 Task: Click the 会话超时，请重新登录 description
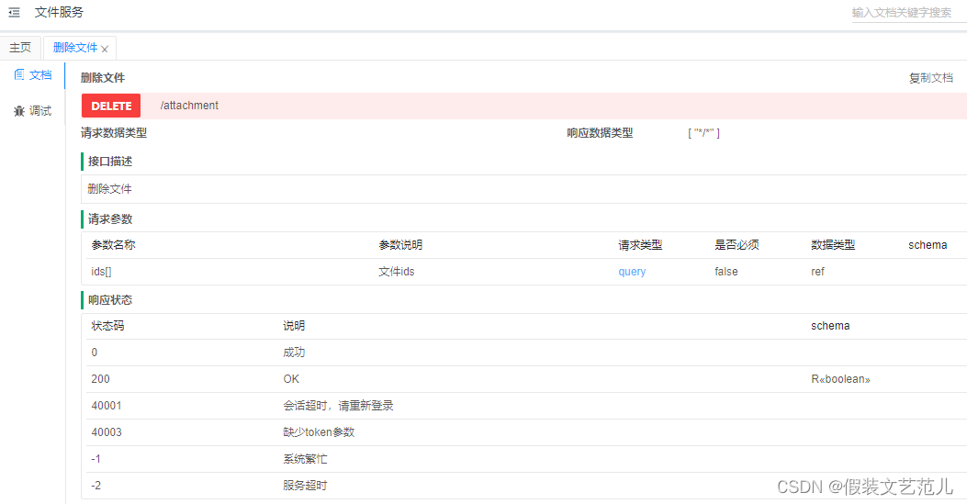point(339,406)
